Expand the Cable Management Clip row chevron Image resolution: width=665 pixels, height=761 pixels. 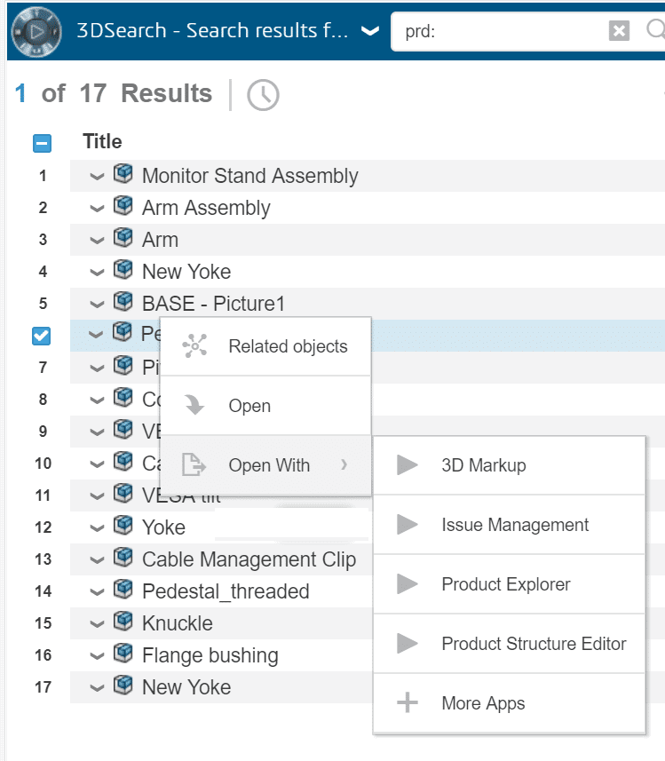(97, 560)
